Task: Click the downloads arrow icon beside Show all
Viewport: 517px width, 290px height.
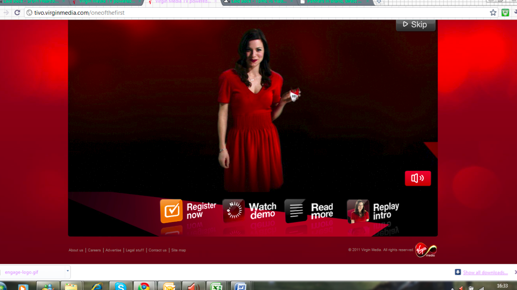Action: pos(458,272)
